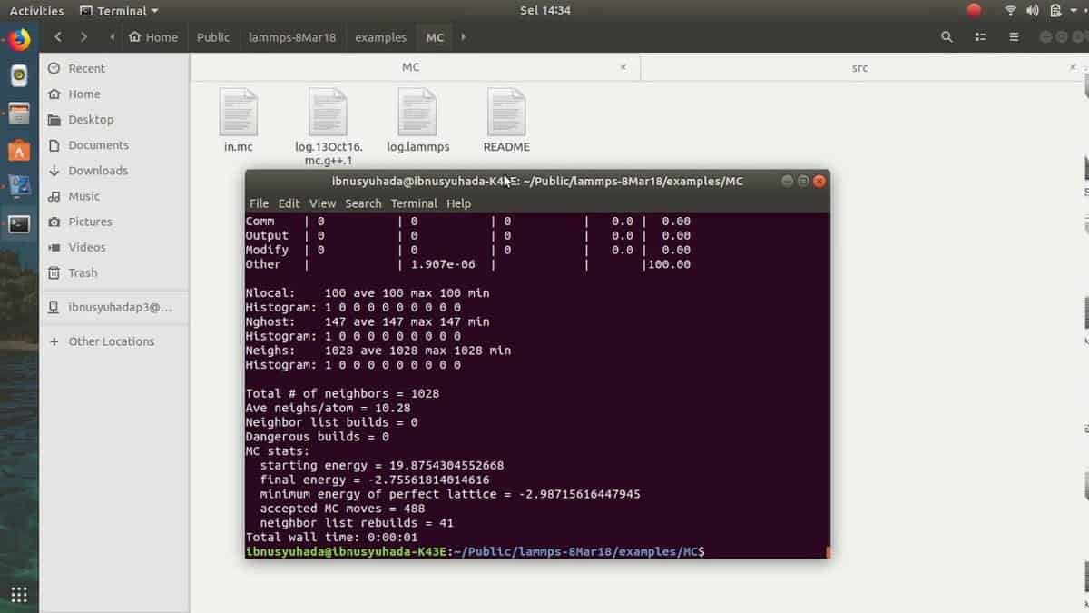This screenshot has width=1089, height=613.
Task: Go forward in Files navigation
Action: coord(83,37)
